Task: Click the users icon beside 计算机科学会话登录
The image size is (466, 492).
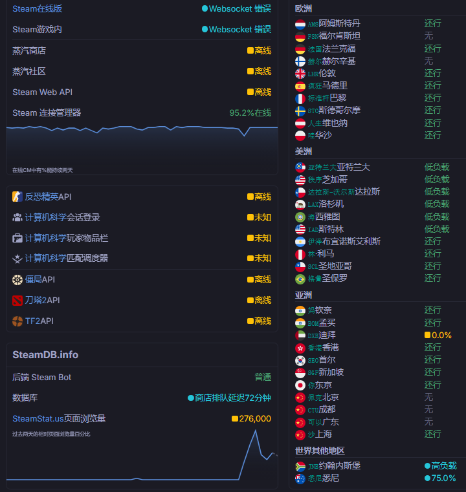Action: tap(17, 217)
